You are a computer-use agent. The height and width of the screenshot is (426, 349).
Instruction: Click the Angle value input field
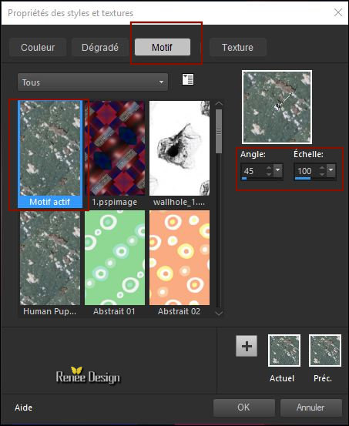pos(253,171)
